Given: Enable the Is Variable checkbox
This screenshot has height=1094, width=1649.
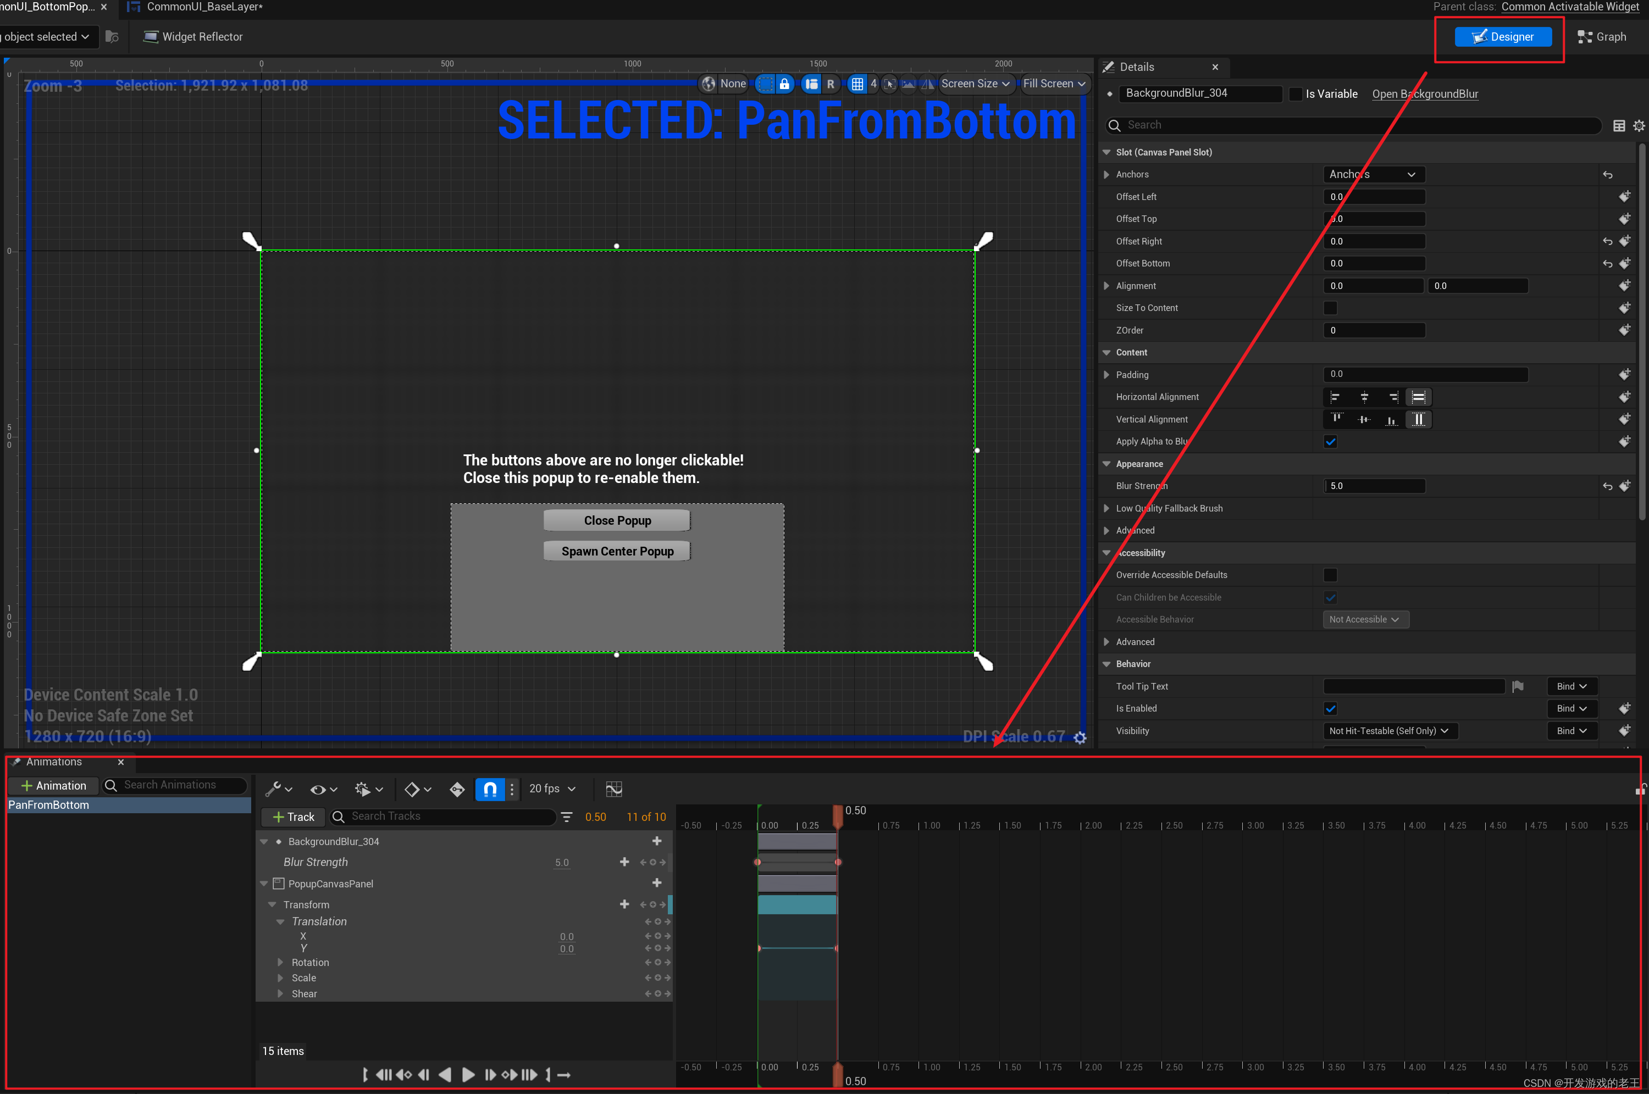Looking at the screenshot, I should [x=1295, y=94].
